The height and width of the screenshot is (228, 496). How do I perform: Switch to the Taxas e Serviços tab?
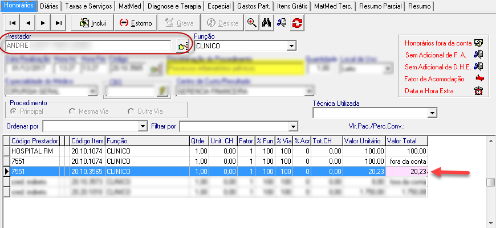tap(88, 6)
